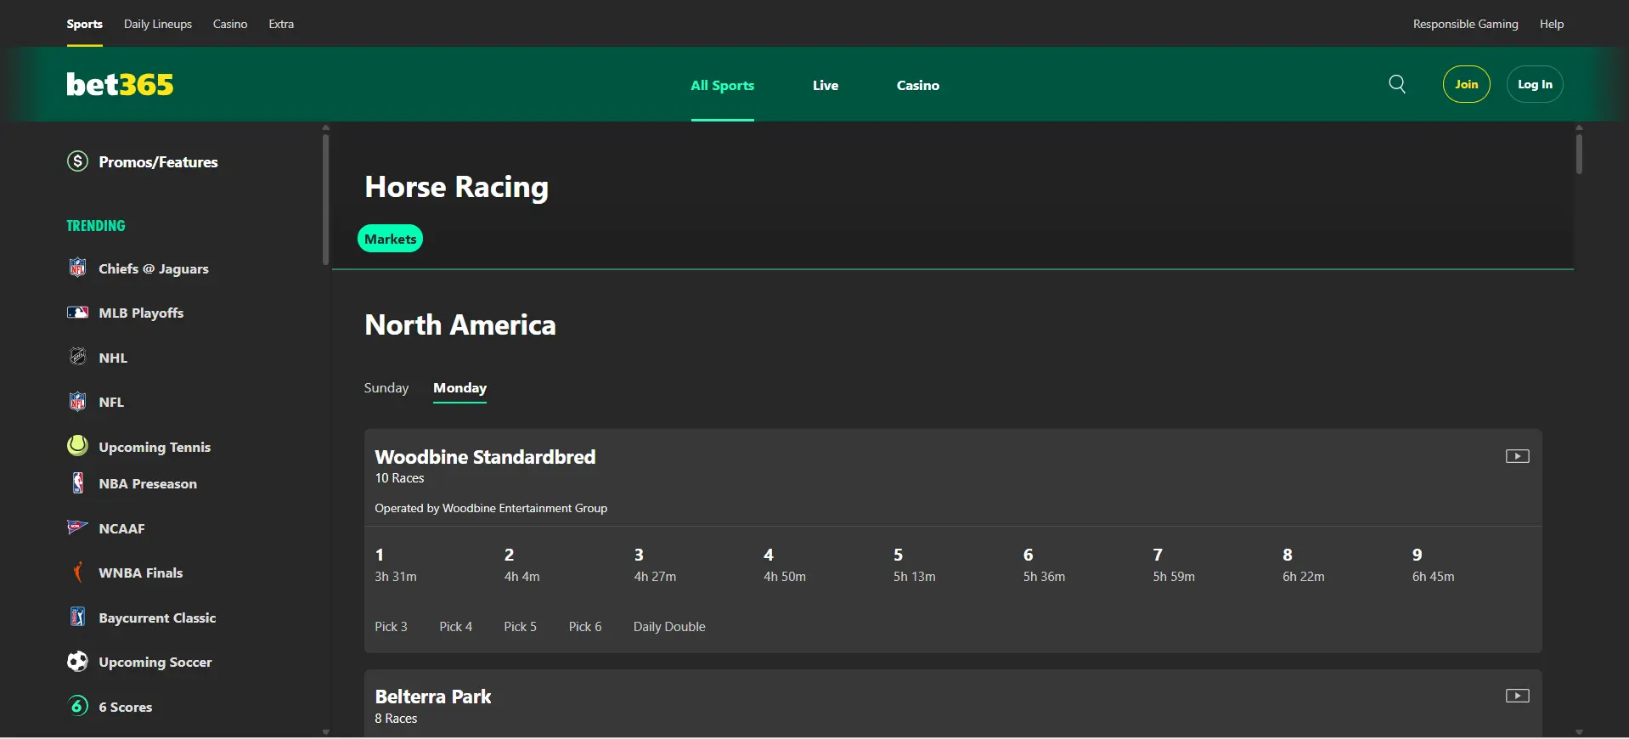Select Woodbine race 4 starting in 4h 50m
1629x739 pixels.
click(784, 565)
